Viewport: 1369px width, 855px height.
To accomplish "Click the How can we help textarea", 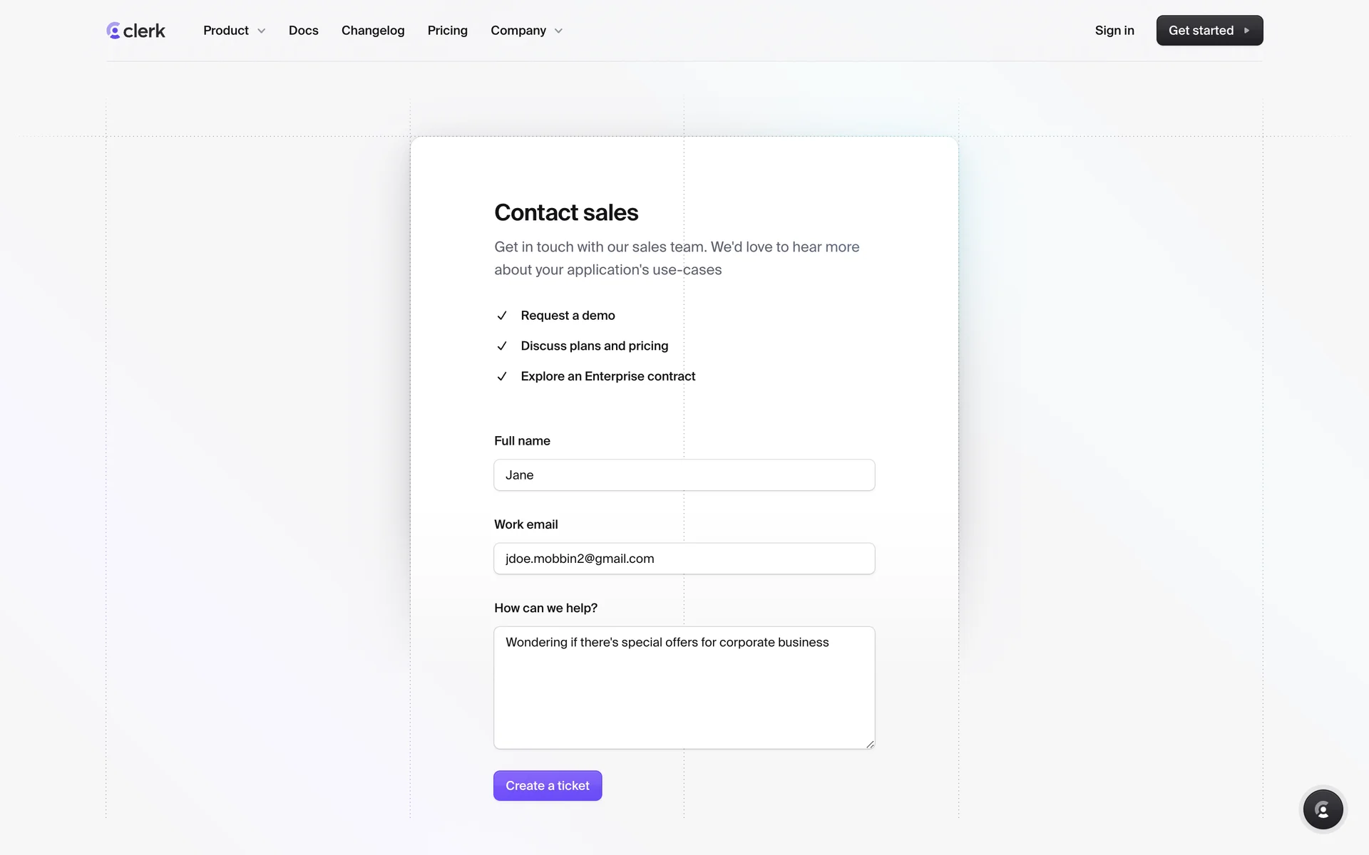I will [x=684, y=695].
